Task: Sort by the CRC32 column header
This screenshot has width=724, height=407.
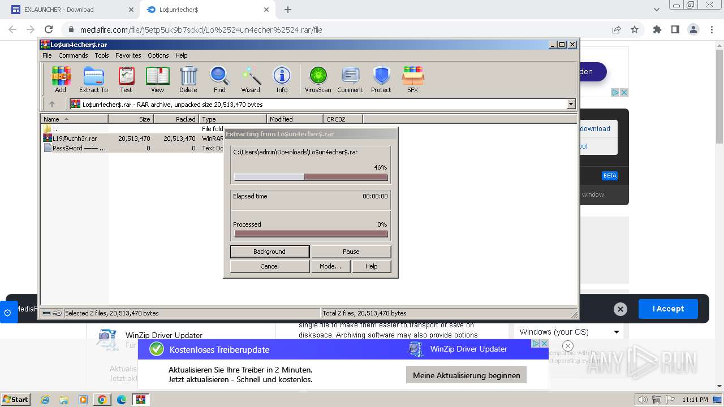Action: point(343,119)
